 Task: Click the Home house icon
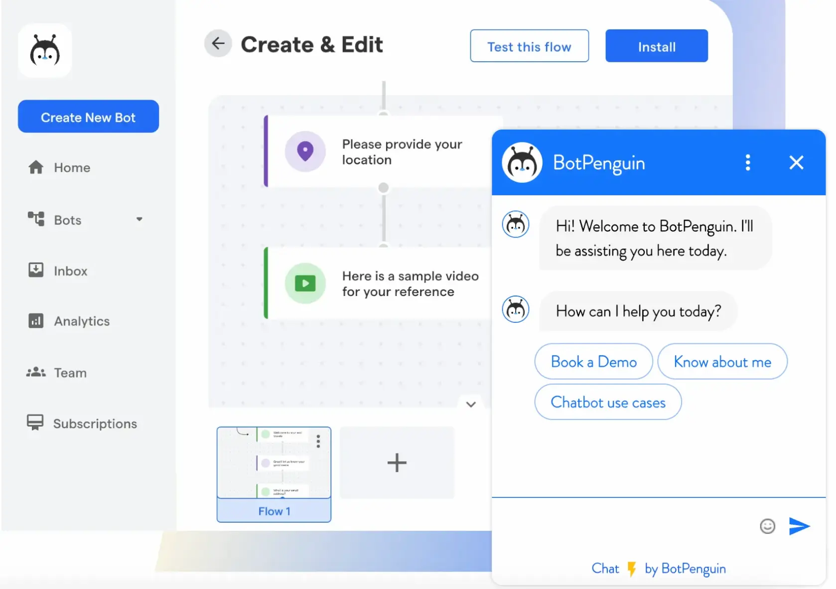tap(36, 167)
